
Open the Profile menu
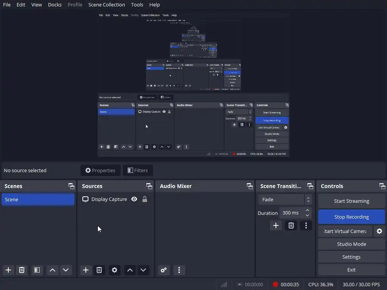tap(75, 5)
